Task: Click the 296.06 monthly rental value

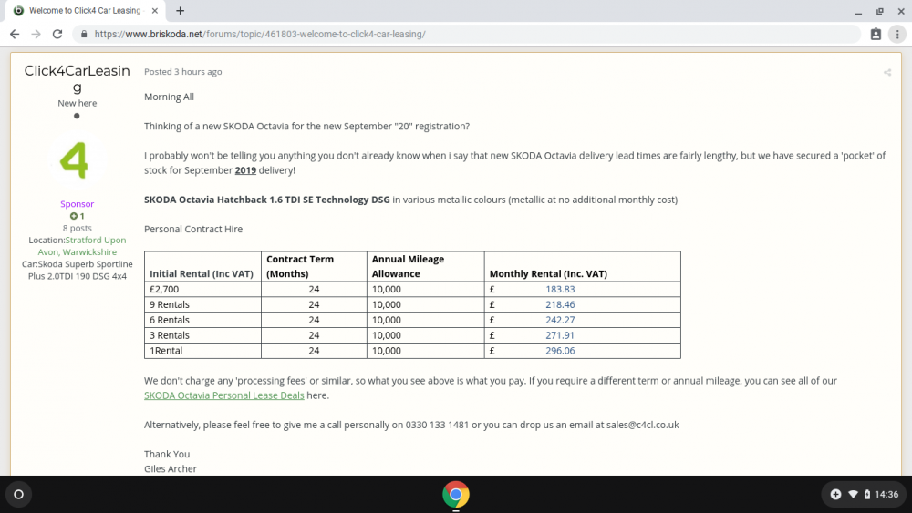Action: pos(560,351)
